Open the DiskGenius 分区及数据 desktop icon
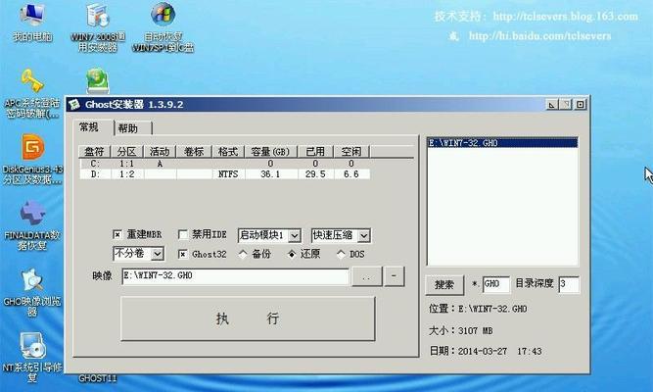The image size is (653, 392). [32, 160]
